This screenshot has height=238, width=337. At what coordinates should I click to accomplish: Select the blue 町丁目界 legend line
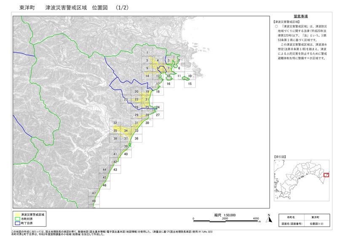click(x=18, y=224)
